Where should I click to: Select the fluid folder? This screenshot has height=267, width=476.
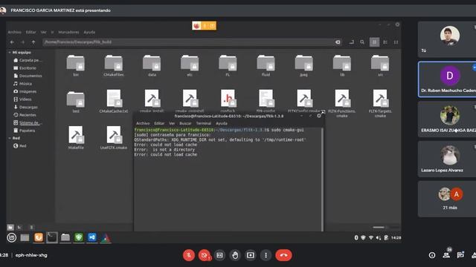pos(266,65)
